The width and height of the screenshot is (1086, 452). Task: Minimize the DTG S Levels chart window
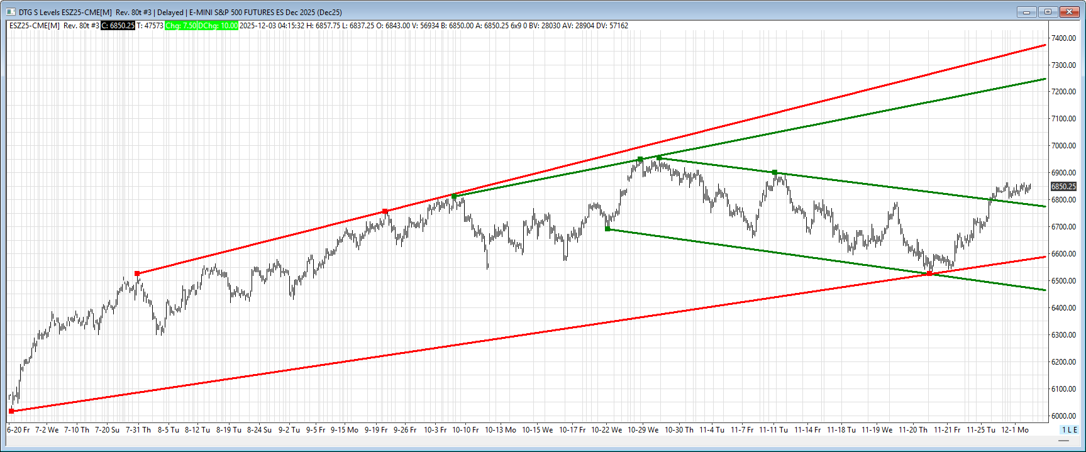point(1026,12)
